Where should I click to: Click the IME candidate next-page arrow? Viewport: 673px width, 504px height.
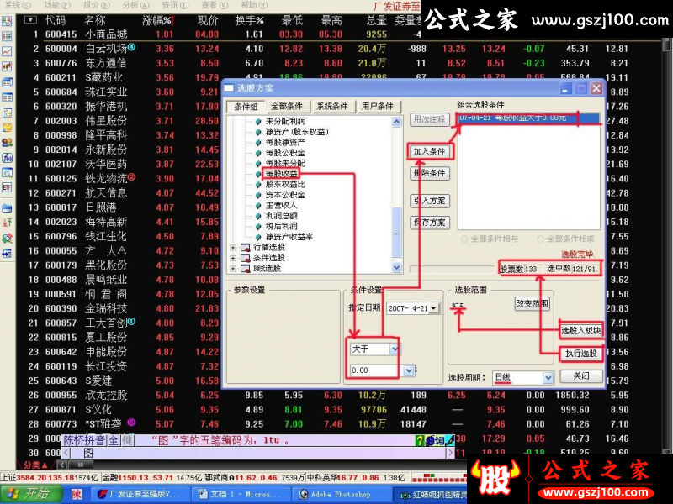450,453
